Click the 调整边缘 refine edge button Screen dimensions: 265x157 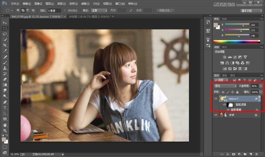tap(165, 11)
